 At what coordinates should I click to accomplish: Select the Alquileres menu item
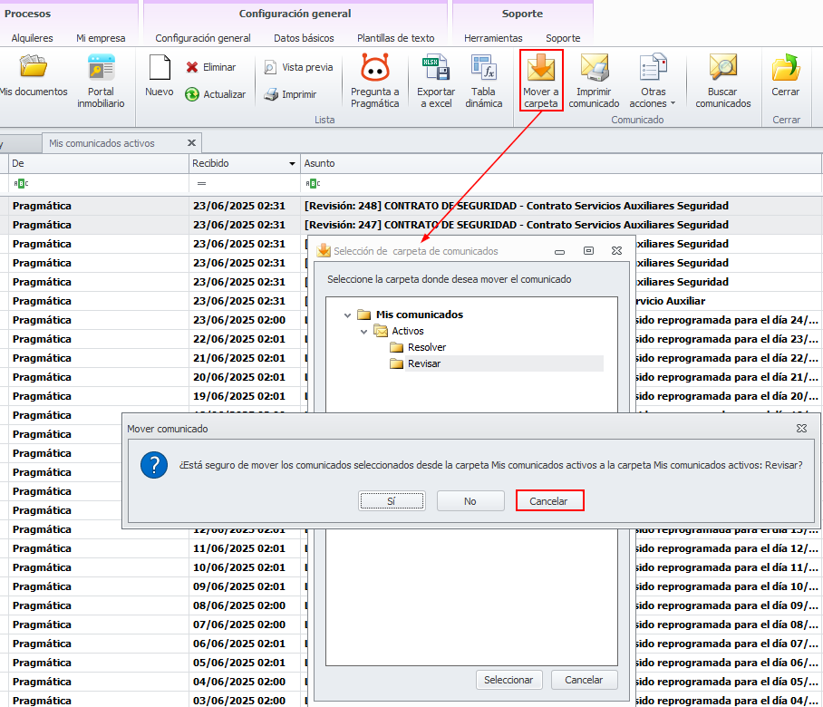point(32,38)
